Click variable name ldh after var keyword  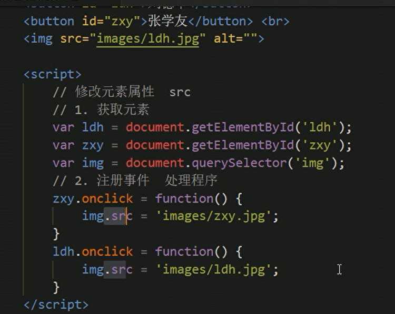(93, 127)
